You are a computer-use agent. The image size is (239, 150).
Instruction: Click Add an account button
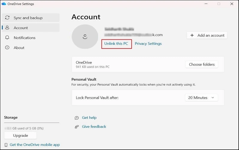pos(207,35)
